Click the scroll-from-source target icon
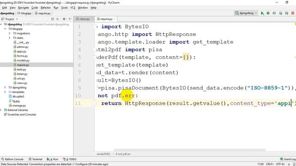296x166 pixels. (52, 19)
